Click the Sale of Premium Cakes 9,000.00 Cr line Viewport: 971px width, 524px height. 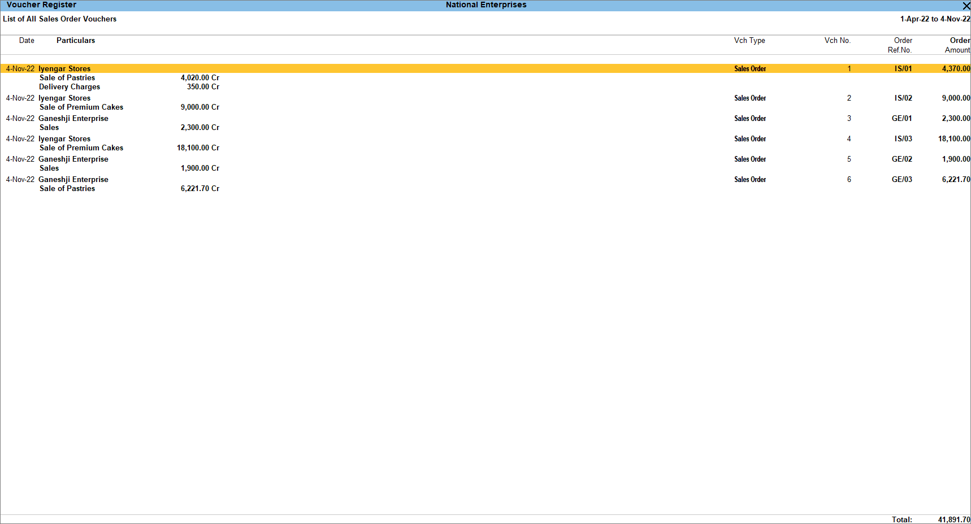tap(129, 107)
